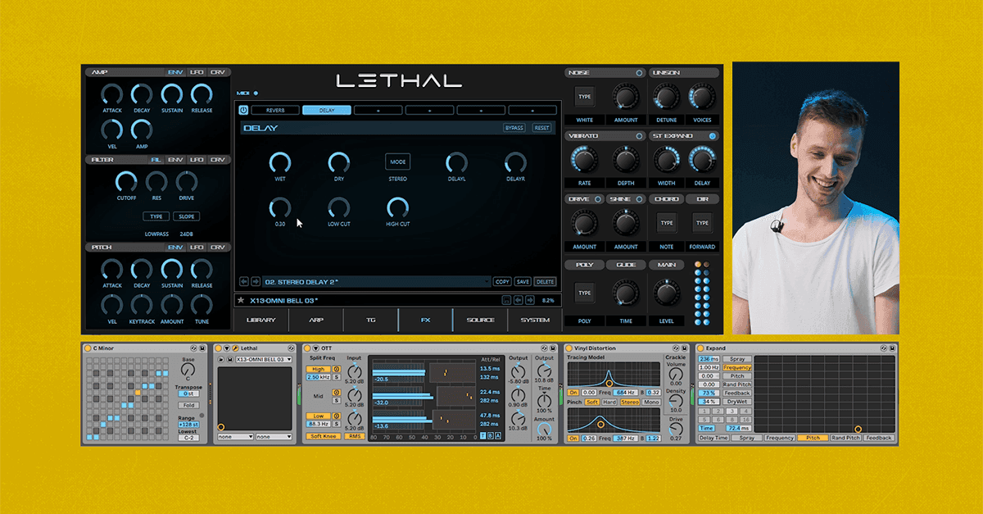The image size is (983, 514).
Task: Open the REVERB effect slot tab
Action: [x=274, y=110]
